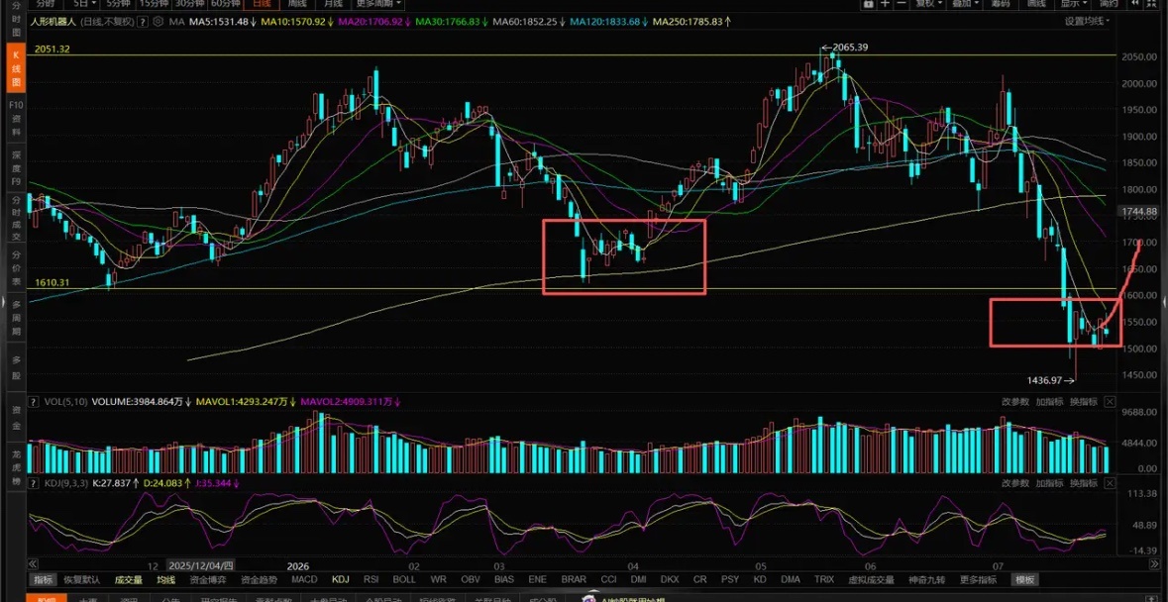Close the KDJ indicator panel

coord(1110,484)
